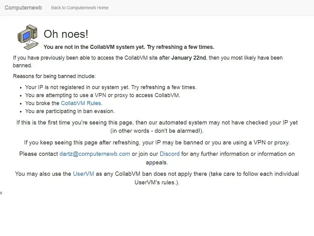Image resolution: width=314 pixels, height=236 pixels.
Task: Go back to Computernewb Home
Action: 80,8
